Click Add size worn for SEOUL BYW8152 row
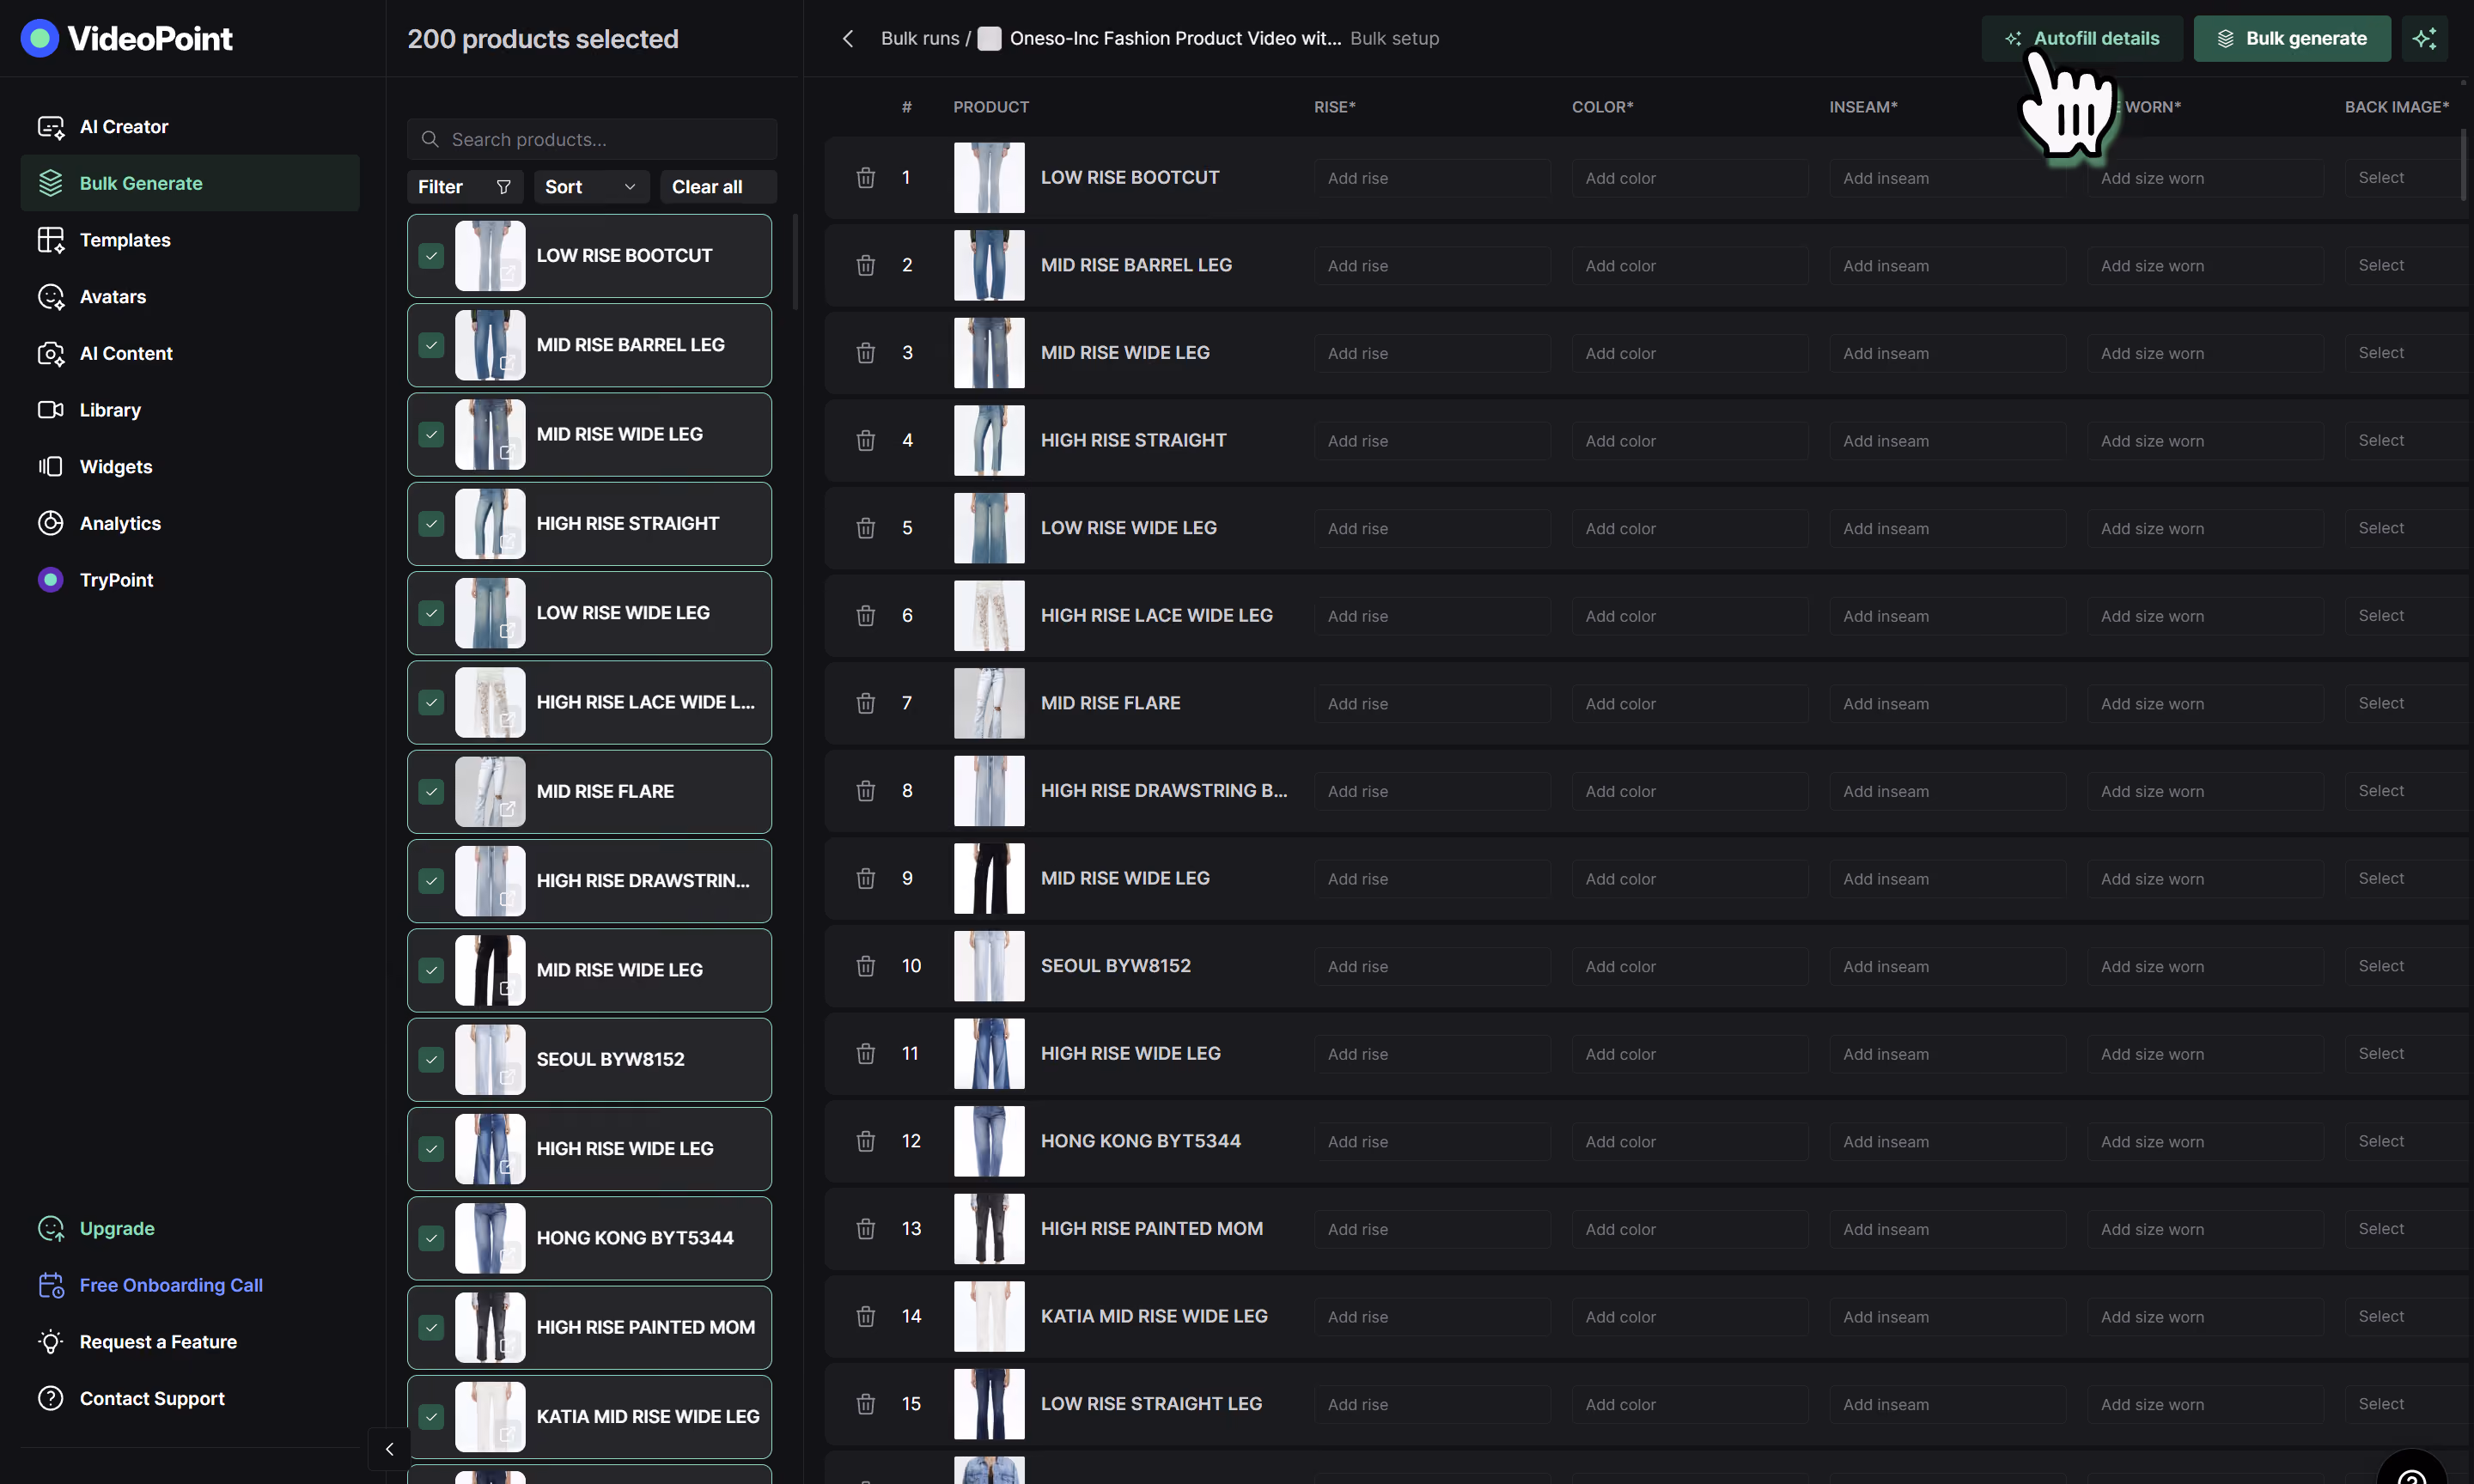2474x1484 pixels. [2205, 966]
